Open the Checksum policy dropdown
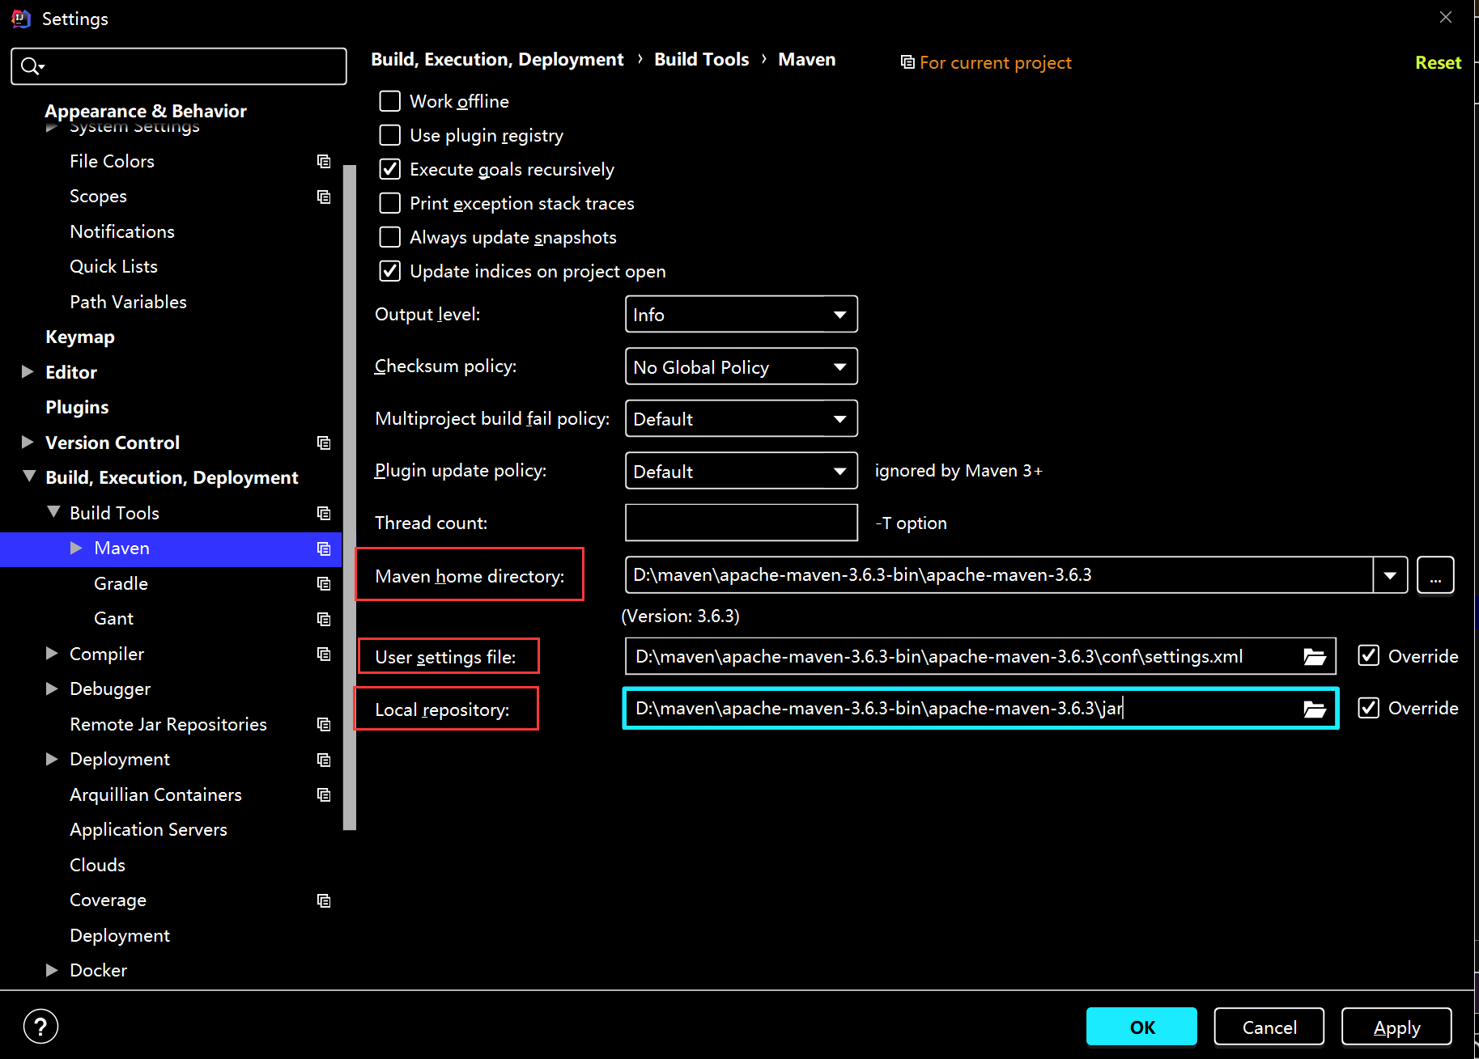 click(742, 366)
